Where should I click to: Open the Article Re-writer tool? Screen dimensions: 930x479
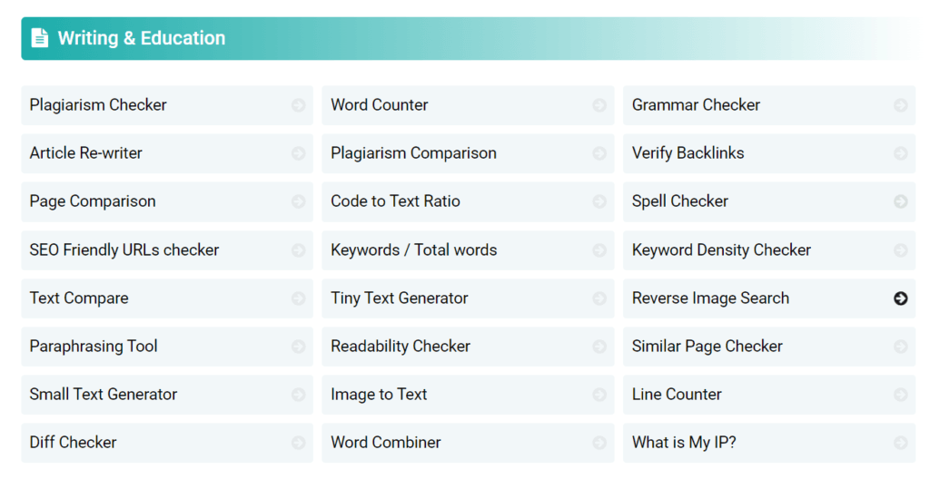[x=86, y=153]
